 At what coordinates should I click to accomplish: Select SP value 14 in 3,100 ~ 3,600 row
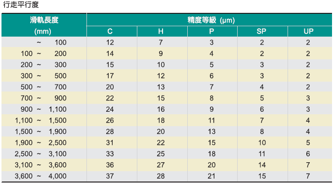(262, 165)
